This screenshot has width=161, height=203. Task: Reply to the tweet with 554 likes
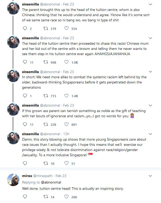(x=25, y=28)
